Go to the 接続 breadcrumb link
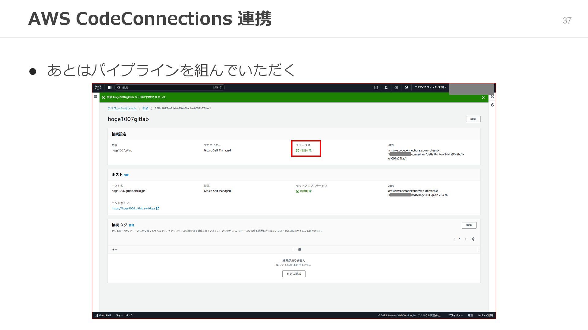 coord(145,108)
